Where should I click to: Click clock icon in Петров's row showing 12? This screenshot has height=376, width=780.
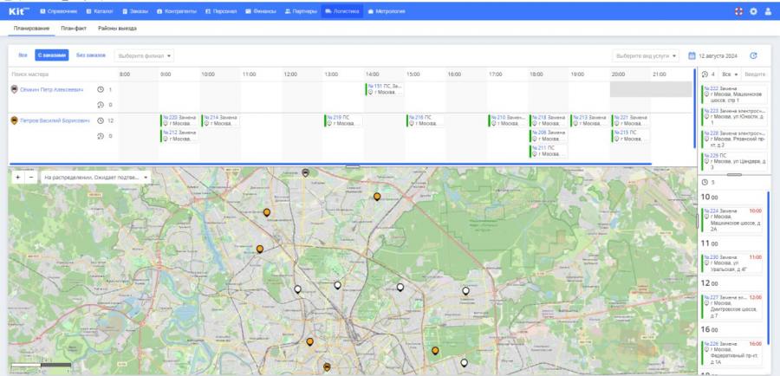pyautogui.click(x=101, y=120)
